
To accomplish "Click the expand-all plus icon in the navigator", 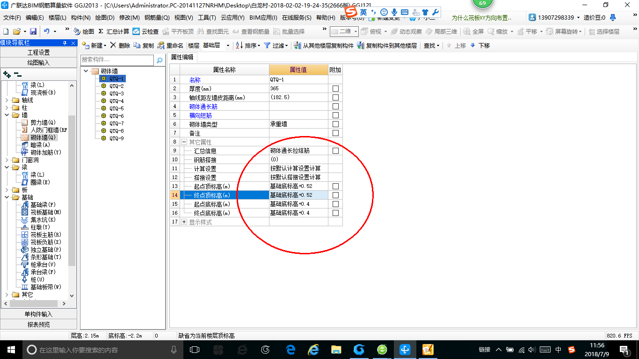I will [7, 74].
